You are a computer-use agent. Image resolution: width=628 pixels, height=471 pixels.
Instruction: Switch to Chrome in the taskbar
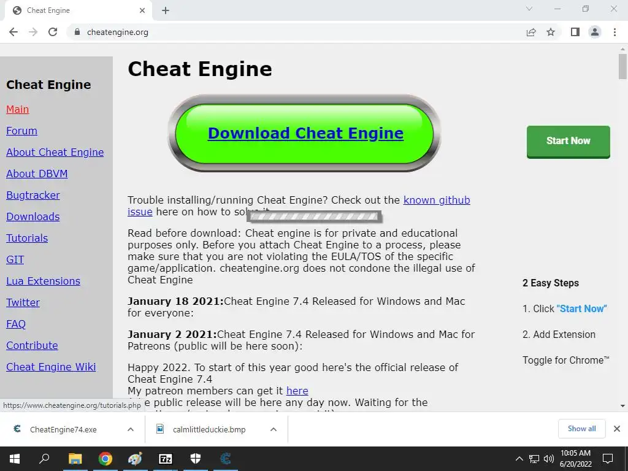(105, 459)
